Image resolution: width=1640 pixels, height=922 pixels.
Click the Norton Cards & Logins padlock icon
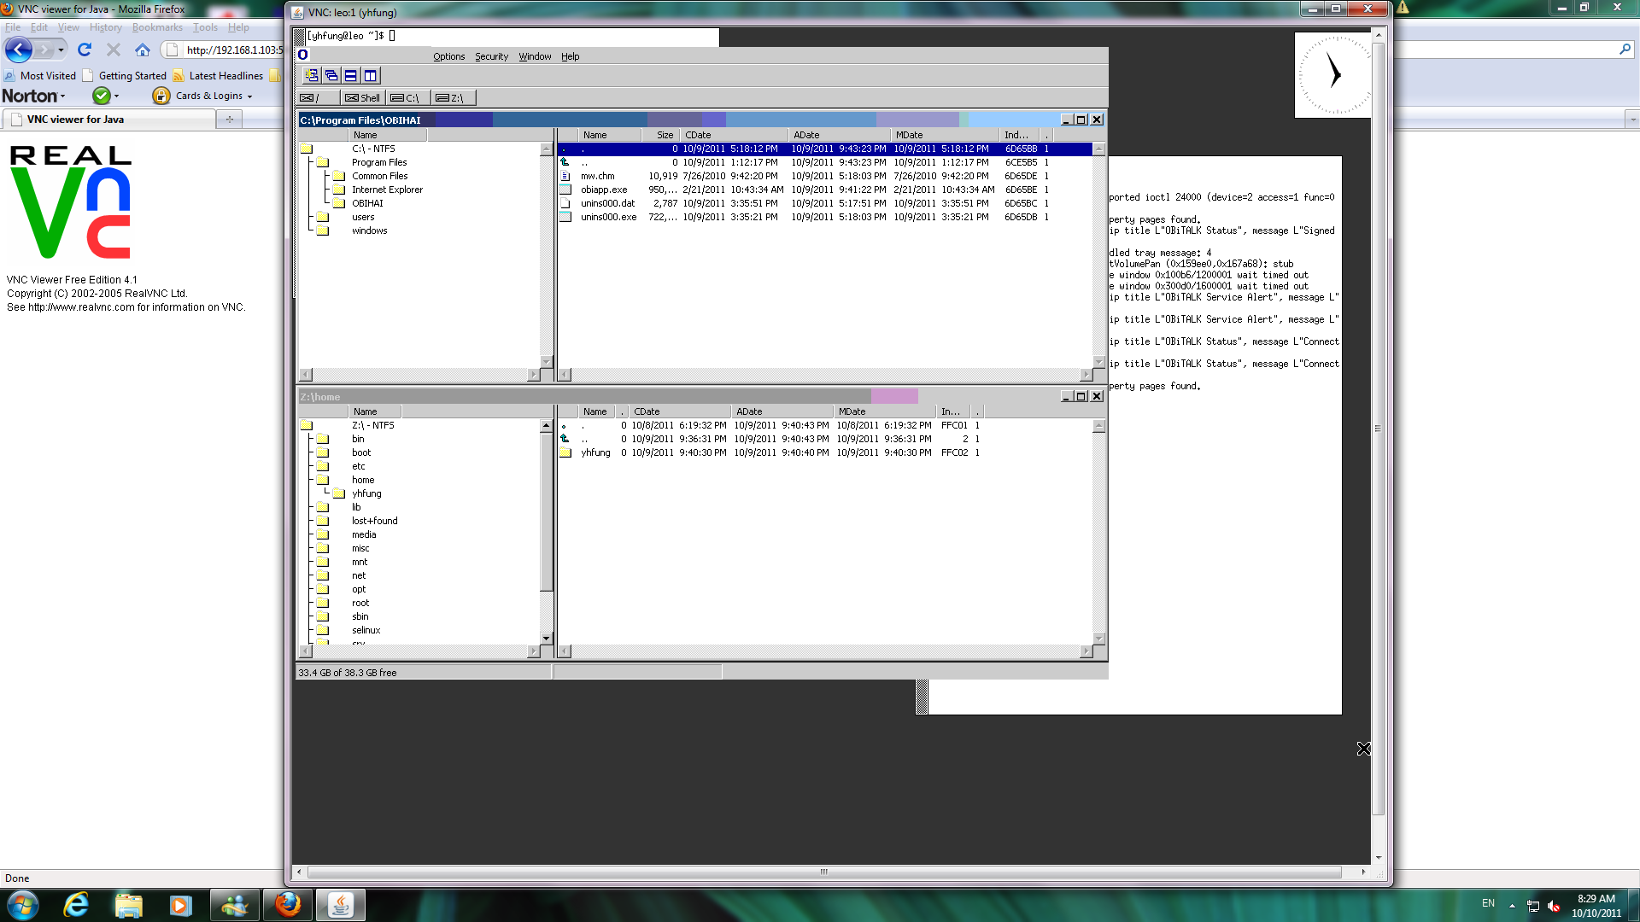[161, 96]
